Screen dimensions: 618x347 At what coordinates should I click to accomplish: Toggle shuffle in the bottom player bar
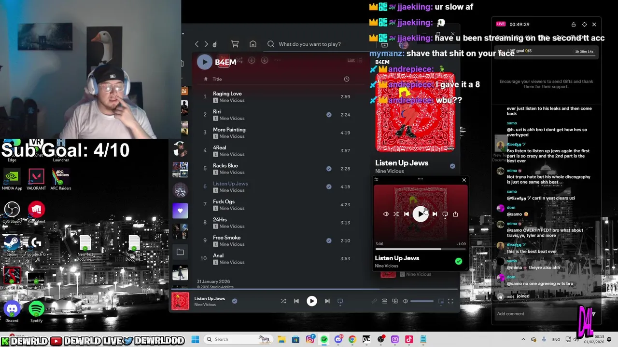pyautogui.click(x=283, y=301)
